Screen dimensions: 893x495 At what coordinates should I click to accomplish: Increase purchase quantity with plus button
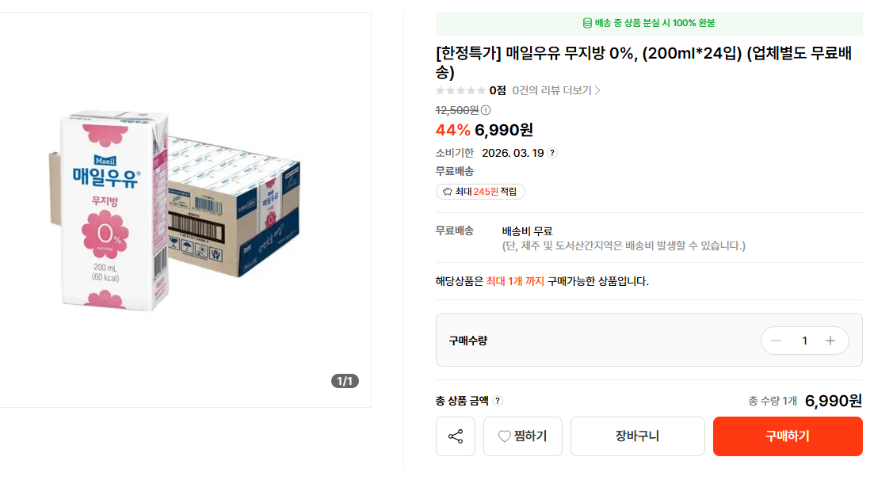pyautogui.click(x=830, y=341)
